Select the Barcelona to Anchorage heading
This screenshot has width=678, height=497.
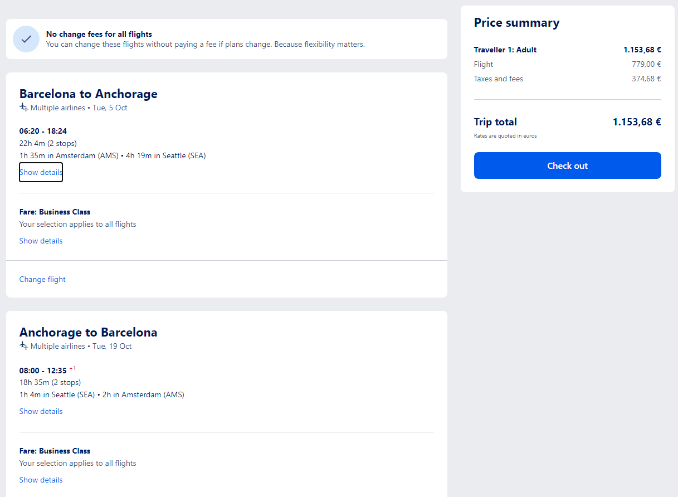point(89,94)
